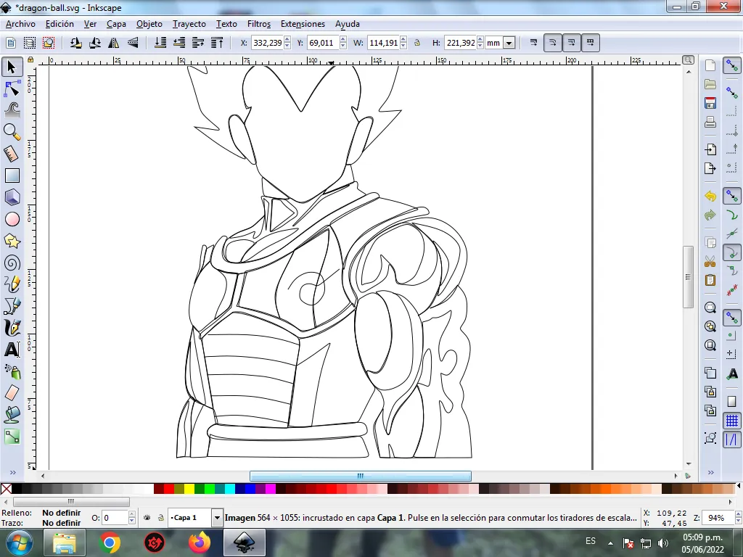743x557 pixels.
Task: Click the zoom 94% input field
Action: point(718,518)
